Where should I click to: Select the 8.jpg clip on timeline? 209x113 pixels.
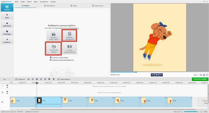coord(179,100)
